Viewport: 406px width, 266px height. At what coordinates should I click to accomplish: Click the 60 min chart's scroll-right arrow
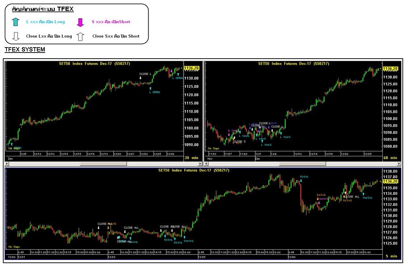pyautogui.click(x=399, y=164)
